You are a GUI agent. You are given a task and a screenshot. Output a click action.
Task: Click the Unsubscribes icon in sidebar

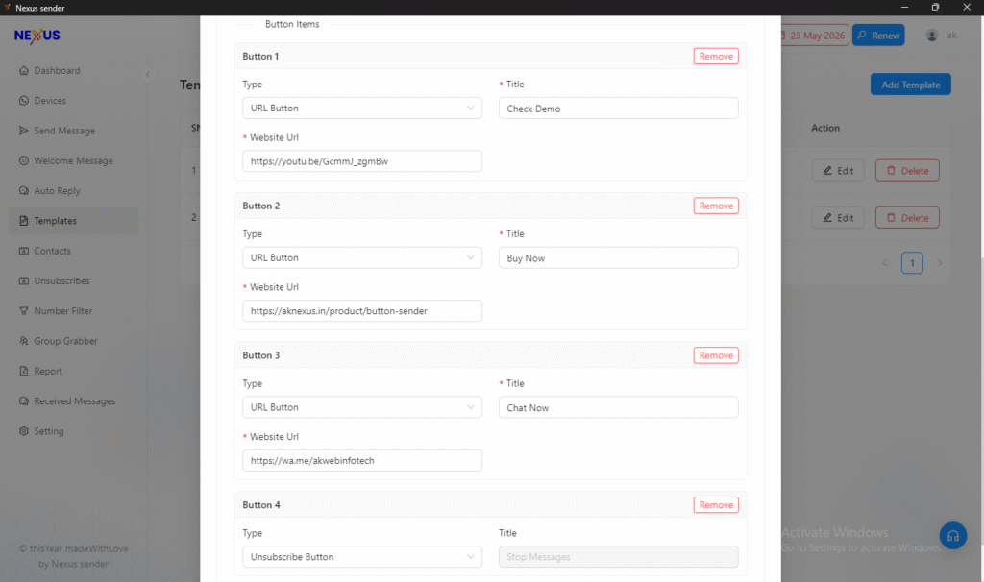[x=24, y=281]
